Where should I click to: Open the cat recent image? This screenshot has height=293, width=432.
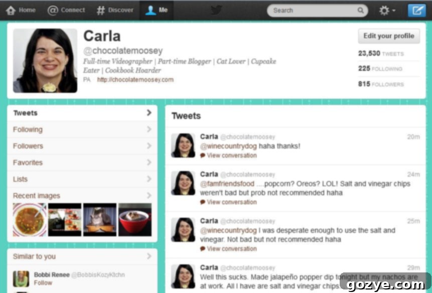[x=100, y=220]
